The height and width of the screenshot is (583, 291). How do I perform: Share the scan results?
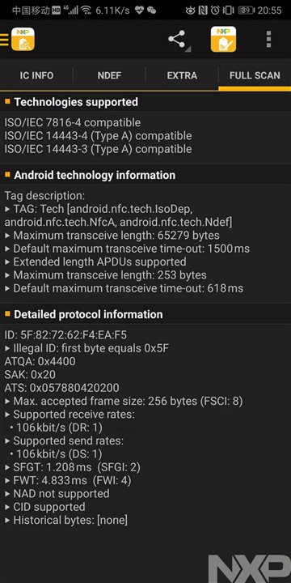[177, 39]
